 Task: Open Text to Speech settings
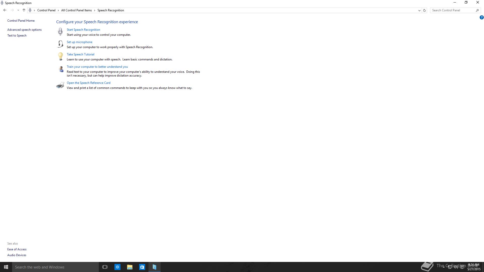[x=17, y=36]
